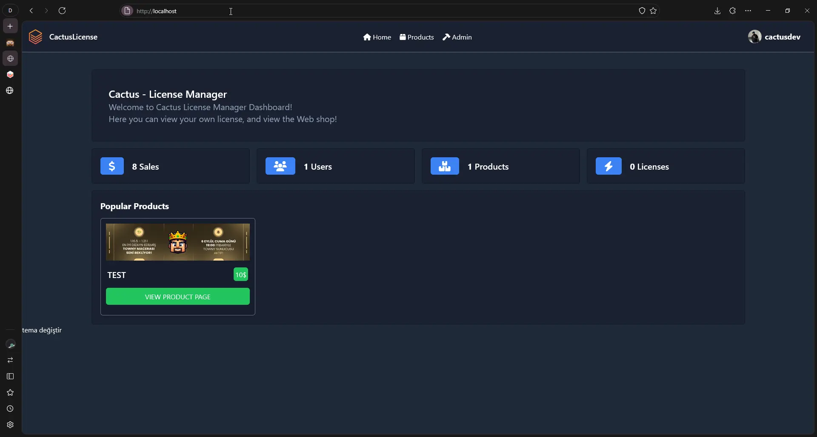Open bookmarks with the sidebar star icon
The image size is (817, 437).
[x=10, y=392]
